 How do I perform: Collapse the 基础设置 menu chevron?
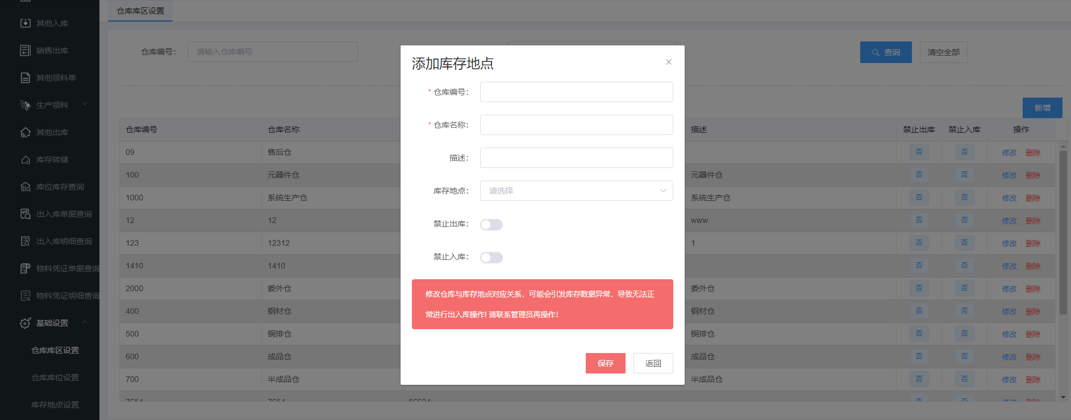tap(85, 322)
